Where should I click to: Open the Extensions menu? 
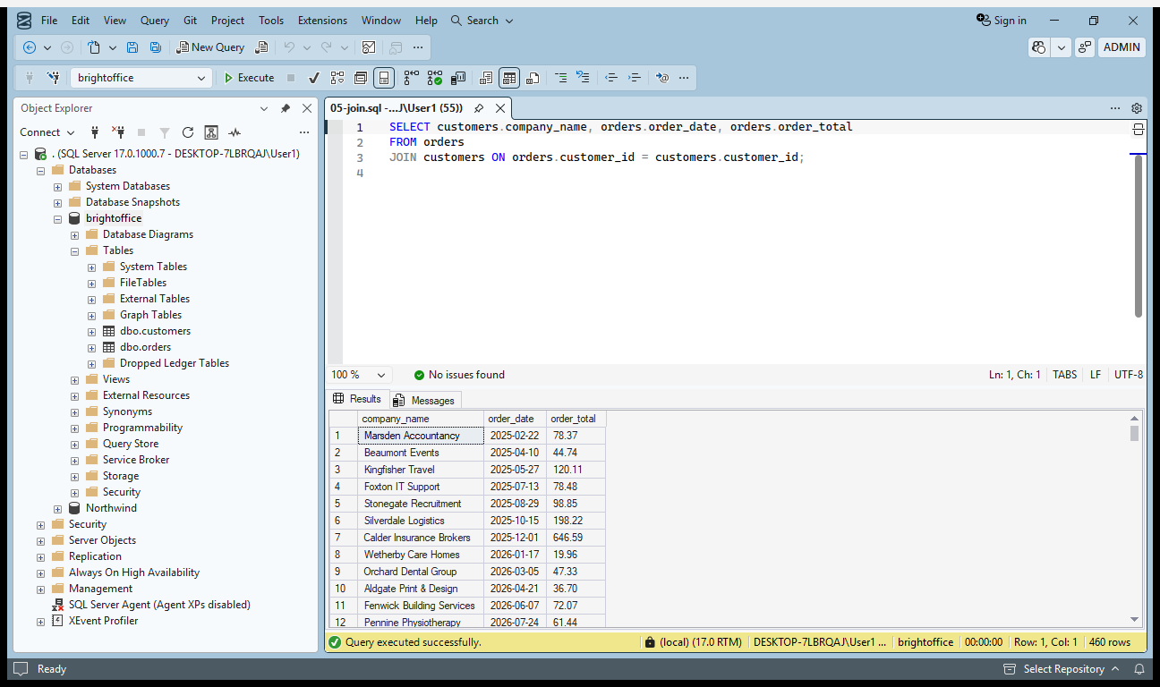click(322, 21)
